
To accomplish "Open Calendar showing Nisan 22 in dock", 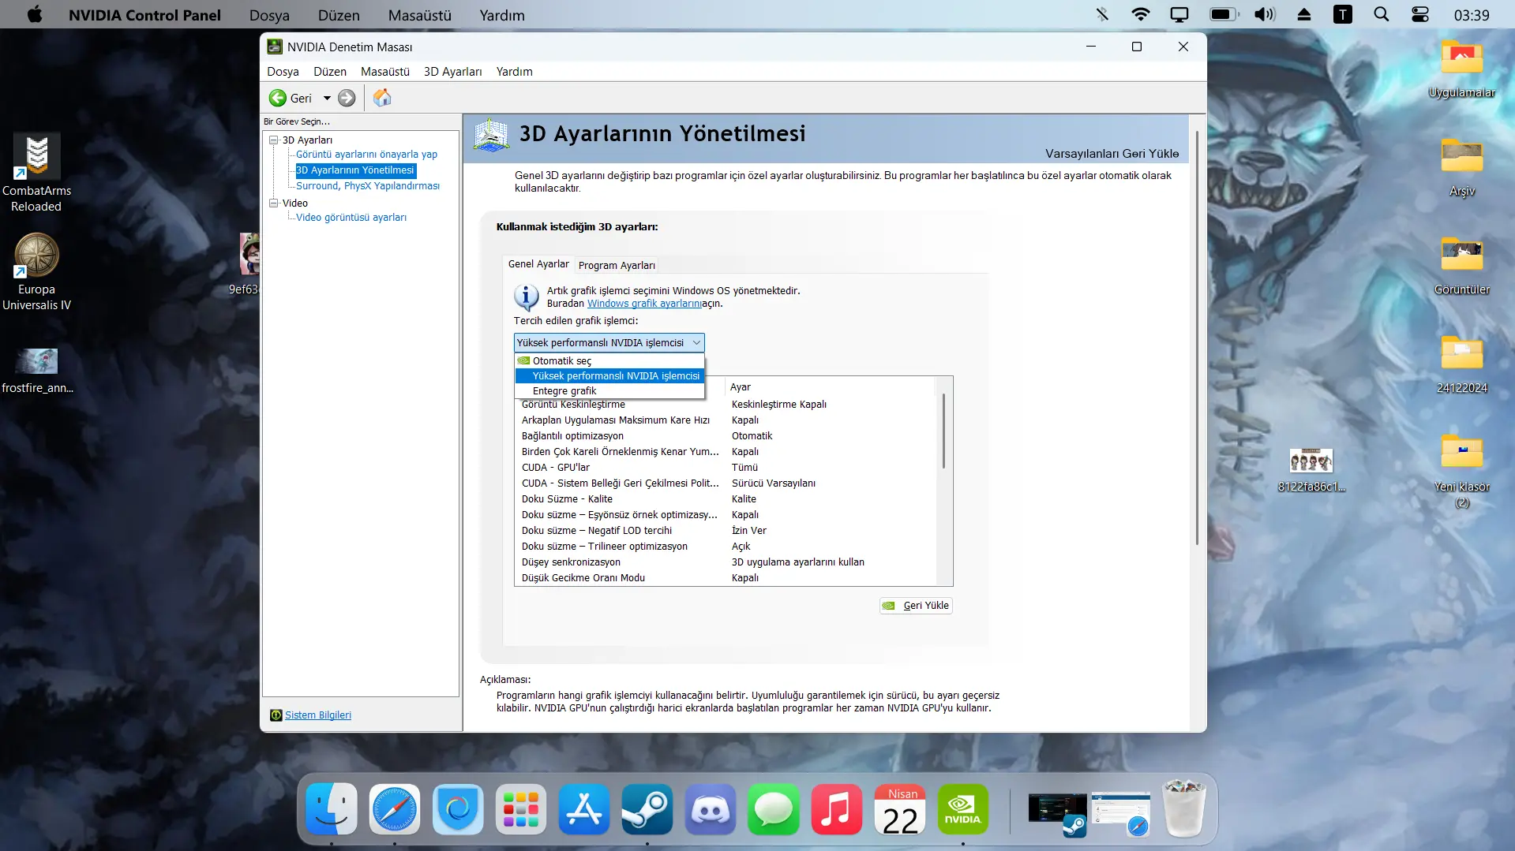I will (x=900, y=809).
